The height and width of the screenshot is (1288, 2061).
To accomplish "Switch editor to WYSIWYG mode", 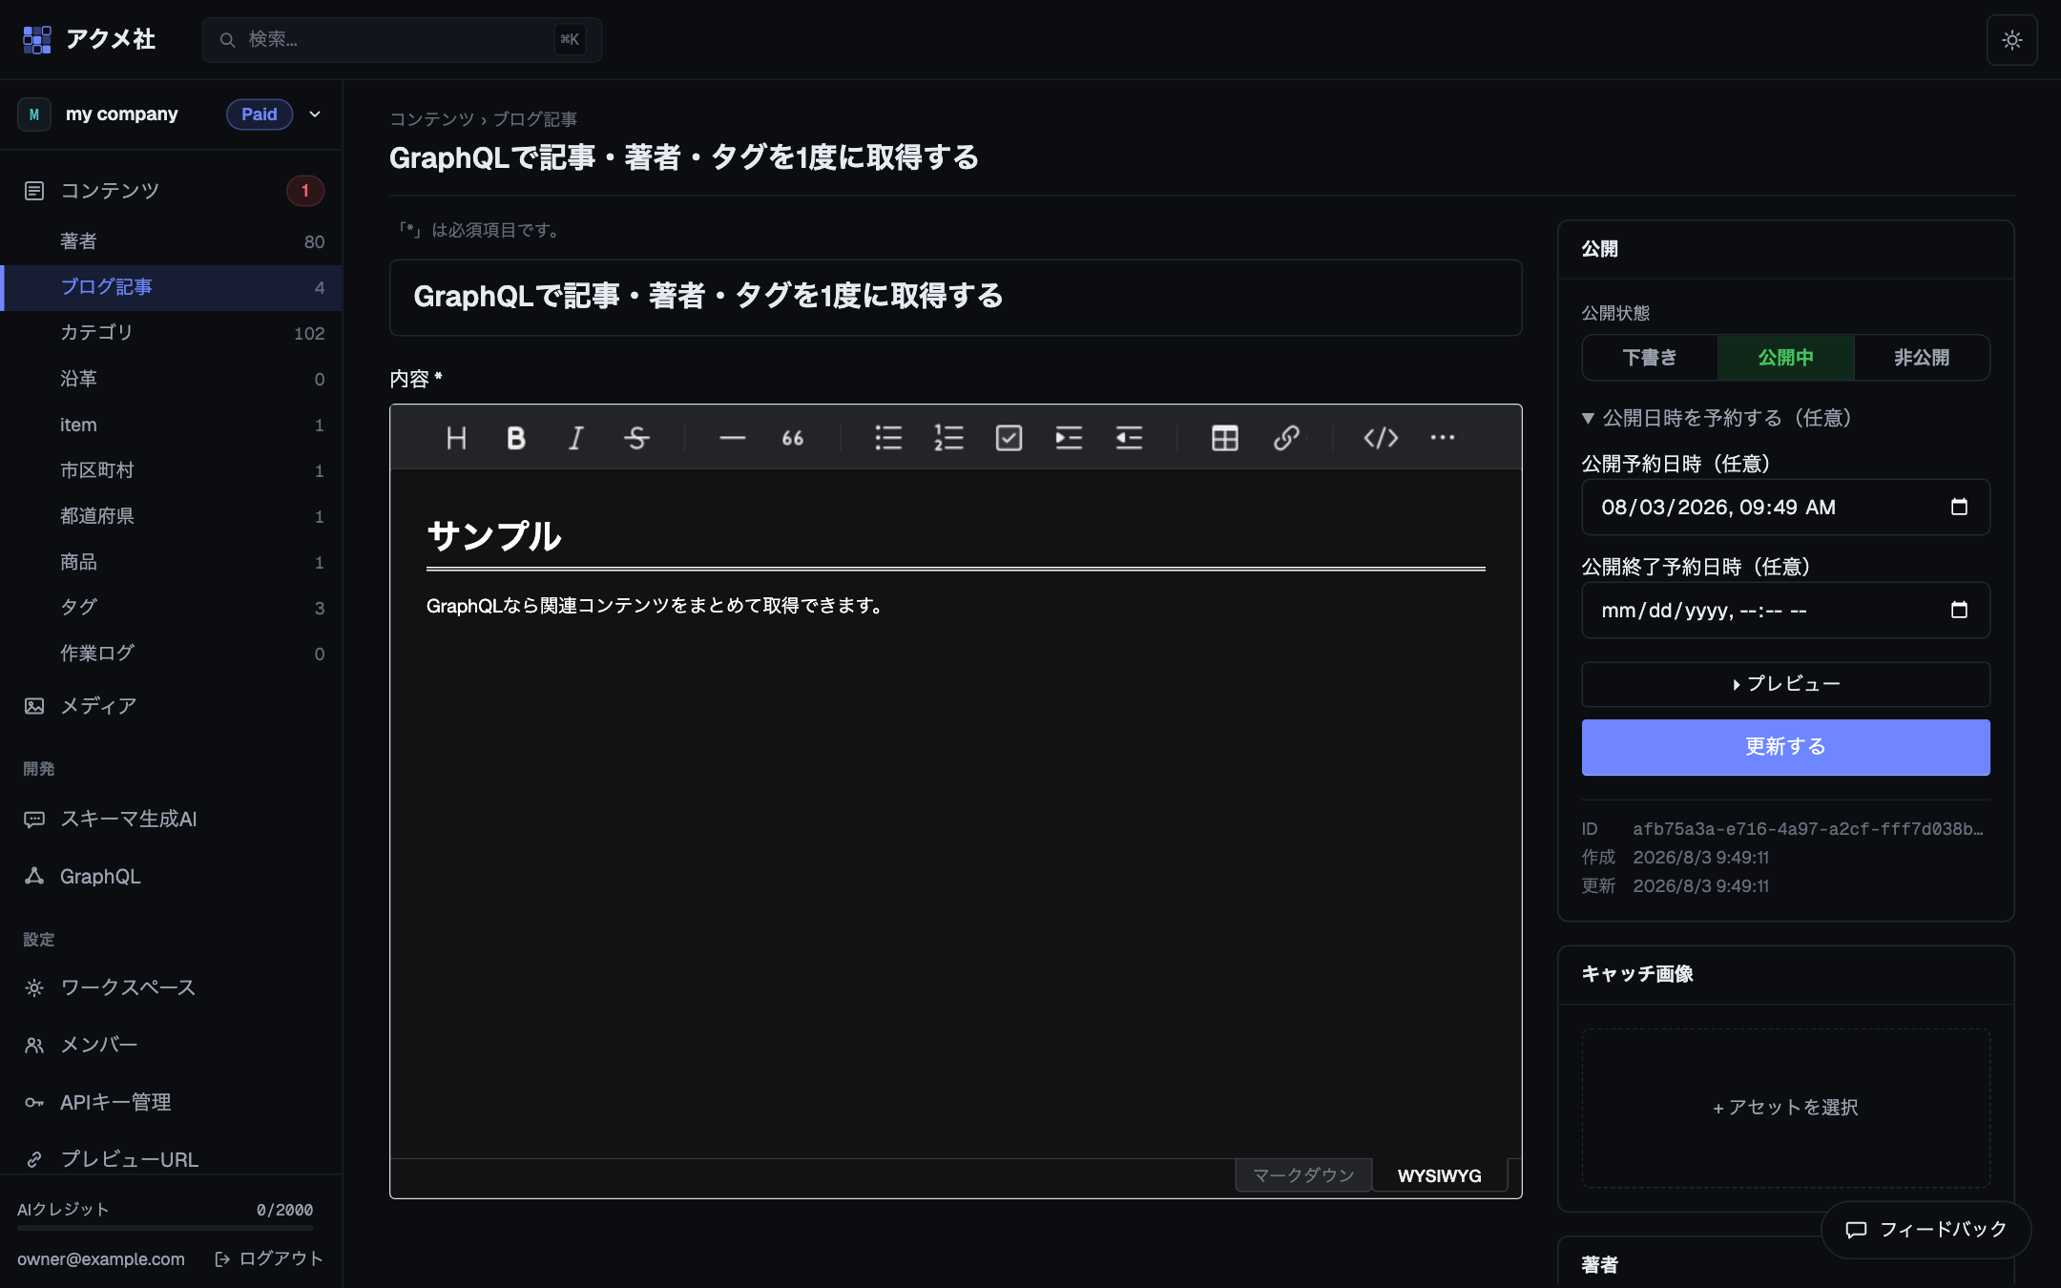I will click(1439, 1175).
